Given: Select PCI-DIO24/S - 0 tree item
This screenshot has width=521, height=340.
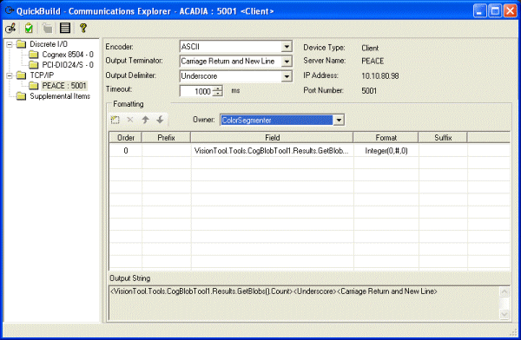Looking at the screenshot, I should [x=68, y=65].
